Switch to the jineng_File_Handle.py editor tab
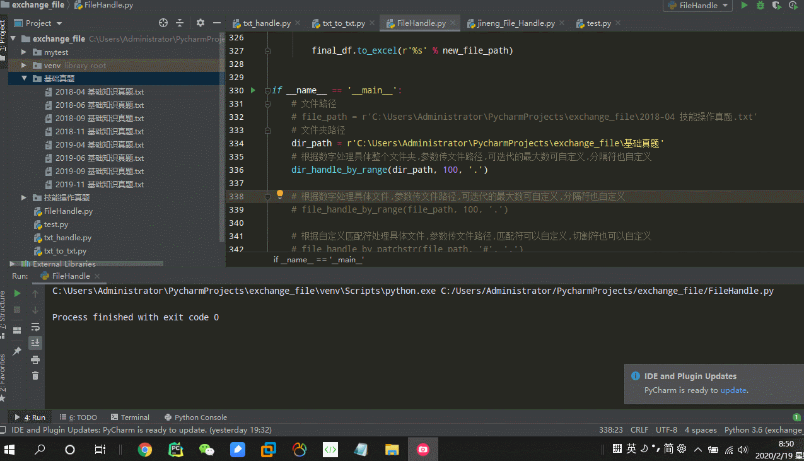This screenshot has height=461, width=804. (515, 23)
